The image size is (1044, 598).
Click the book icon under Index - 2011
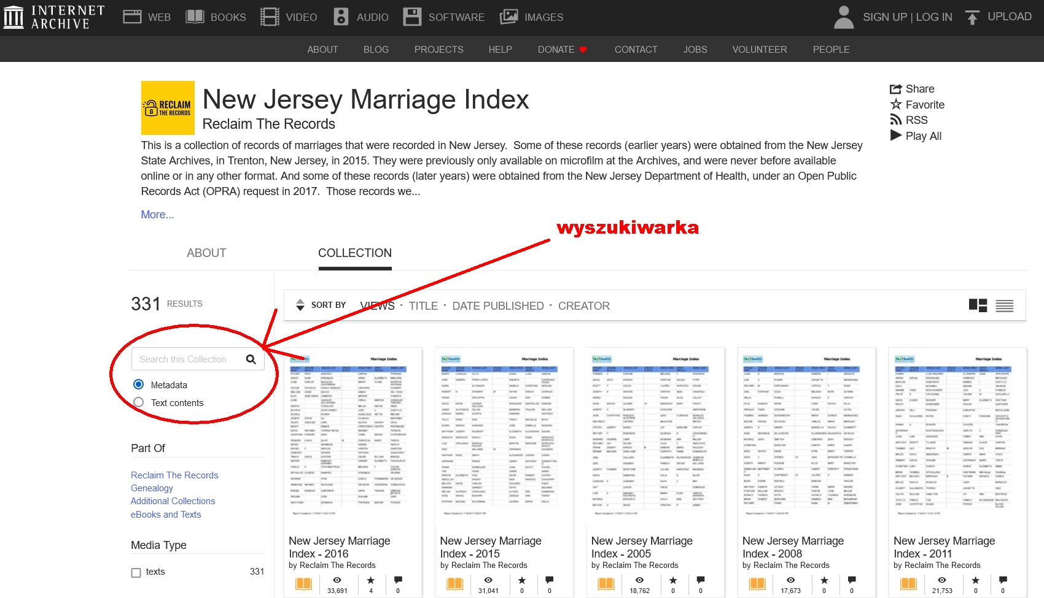tap(908, 584)
